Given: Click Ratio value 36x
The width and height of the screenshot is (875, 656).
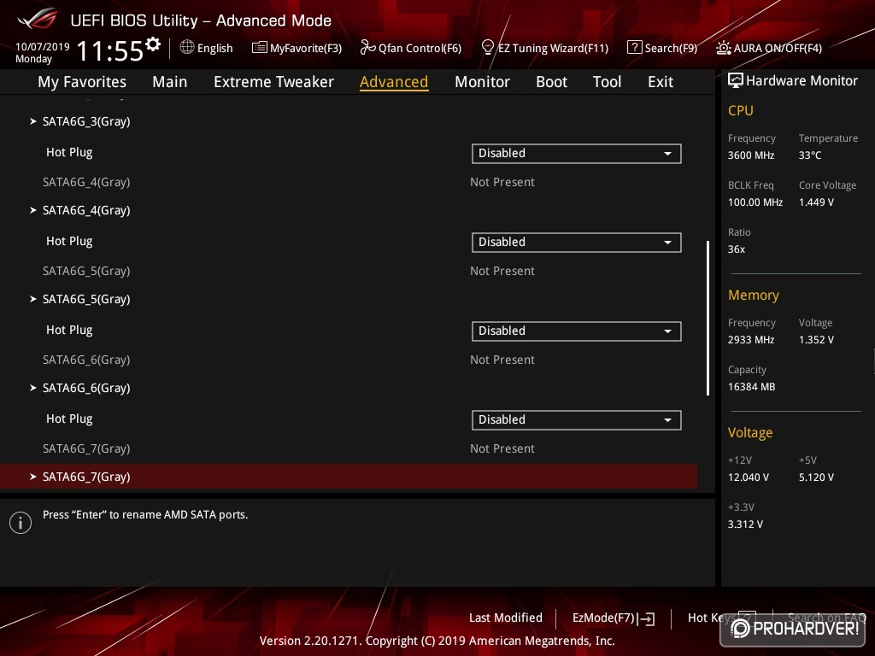Looking at the screenshot, I should click(736, 249).
